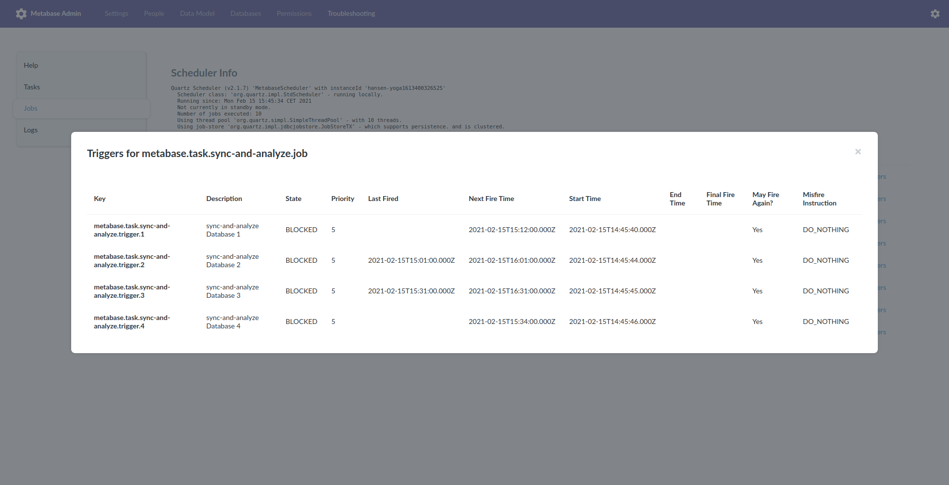View the Tasks page from the sidebar
The width and height of the screenshot is (949, 485).
tap(31, 86)
